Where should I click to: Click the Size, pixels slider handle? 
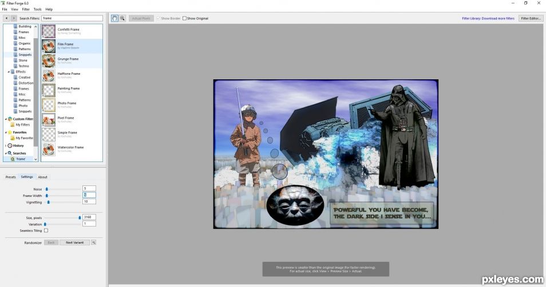pyautogui.click(x=80, y=217)
